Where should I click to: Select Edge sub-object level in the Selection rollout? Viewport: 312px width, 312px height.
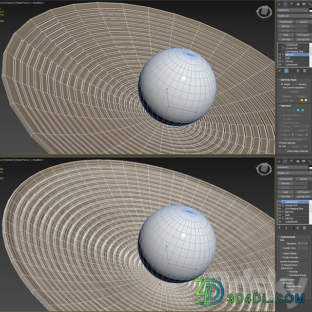point(289,110)
